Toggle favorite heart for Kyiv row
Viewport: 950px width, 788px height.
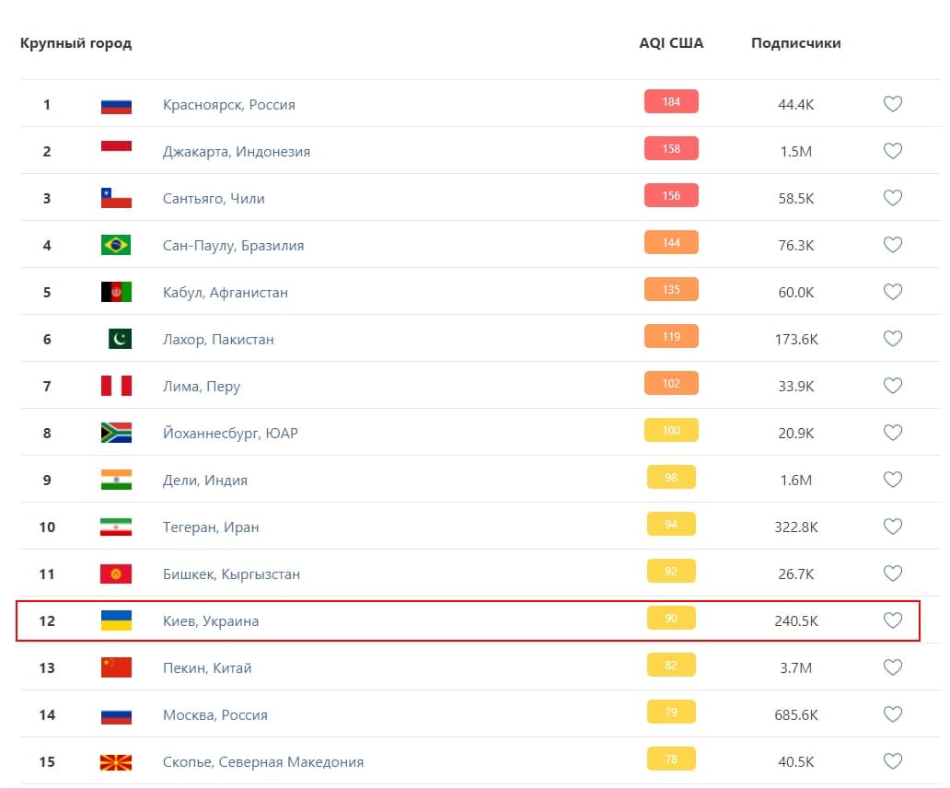click(x=892, y=620)
